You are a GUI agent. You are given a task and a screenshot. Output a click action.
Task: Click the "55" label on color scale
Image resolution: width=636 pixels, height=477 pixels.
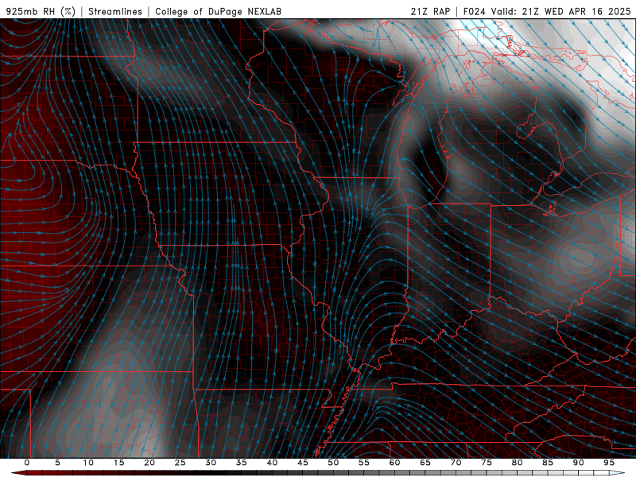pos(364,463)
